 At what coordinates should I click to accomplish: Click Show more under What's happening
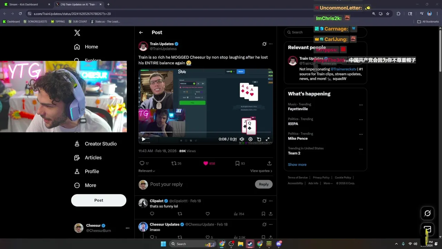(297, 165)
